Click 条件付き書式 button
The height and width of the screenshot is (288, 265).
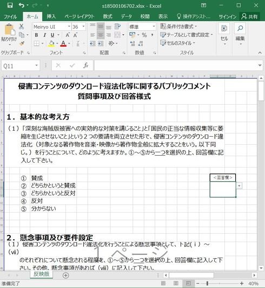(178, 27)
